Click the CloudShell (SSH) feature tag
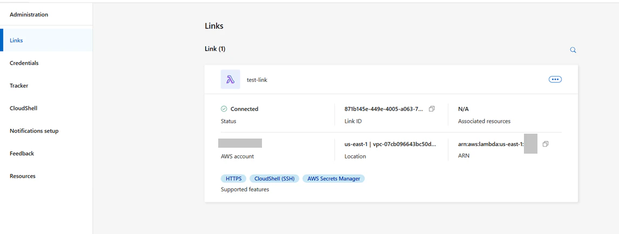619x234 pixels. point(274,178)
